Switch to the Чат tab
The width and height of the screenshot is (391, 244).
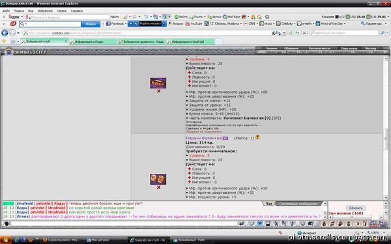click(x=268, y=204)
